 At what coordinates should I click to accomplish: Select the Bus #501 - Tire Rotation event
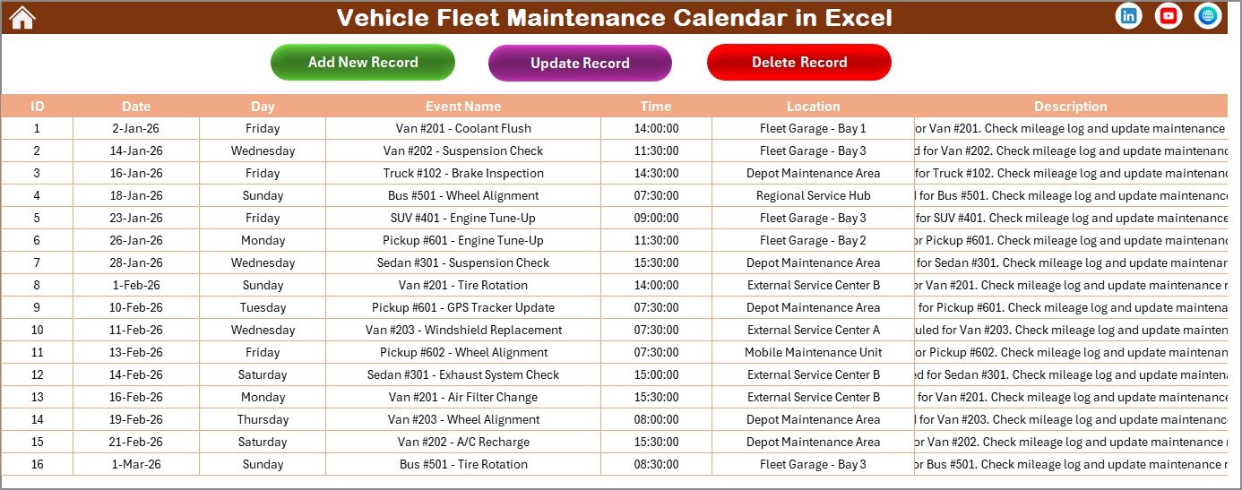462,464
